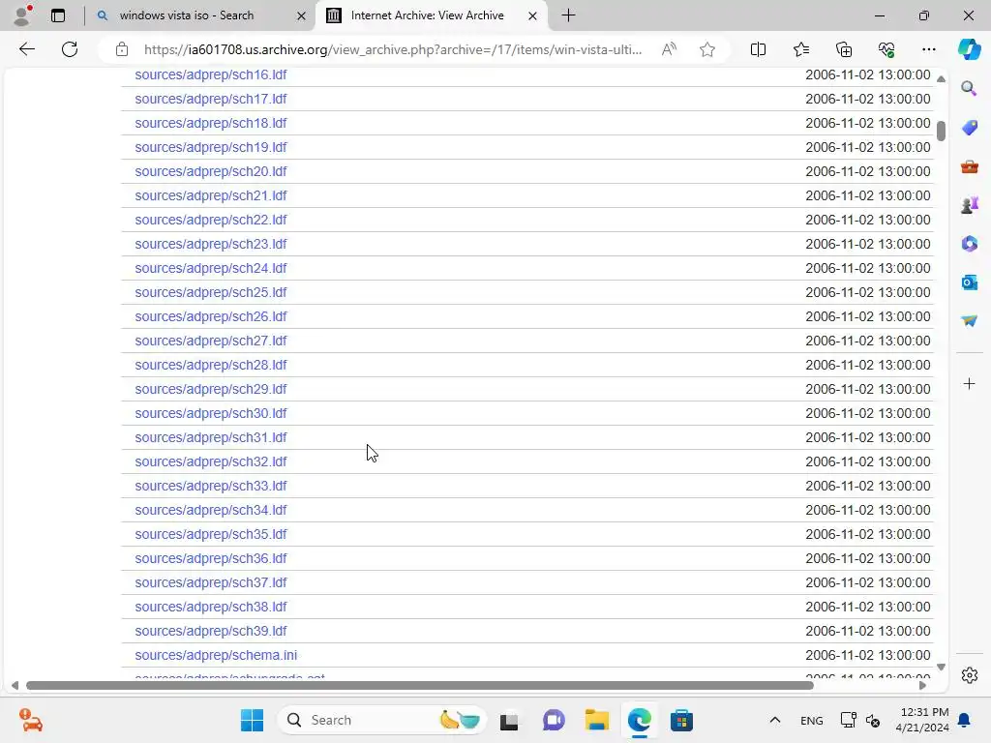Open File Explorer from the taskbar
The image size is (991, 743).
coord(596,720)
